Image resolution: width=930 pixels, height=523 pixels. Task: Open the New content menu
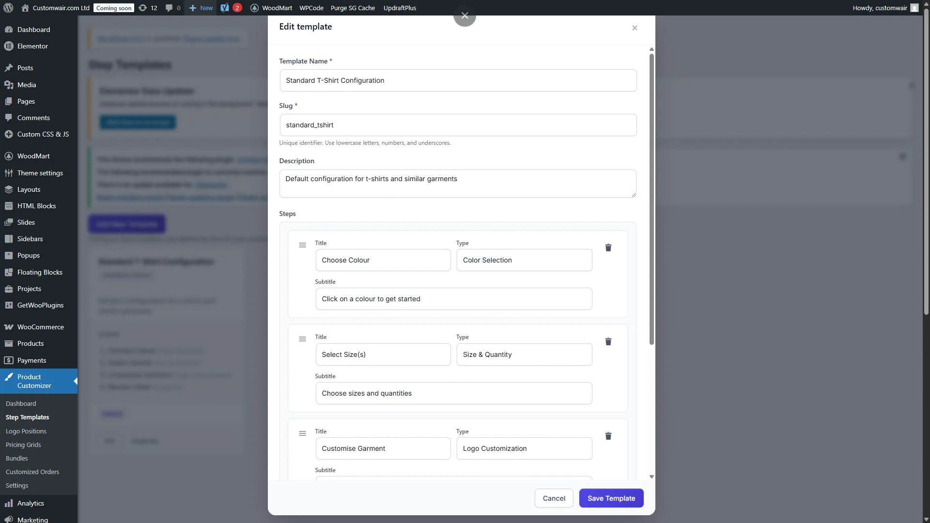point(201,8)
